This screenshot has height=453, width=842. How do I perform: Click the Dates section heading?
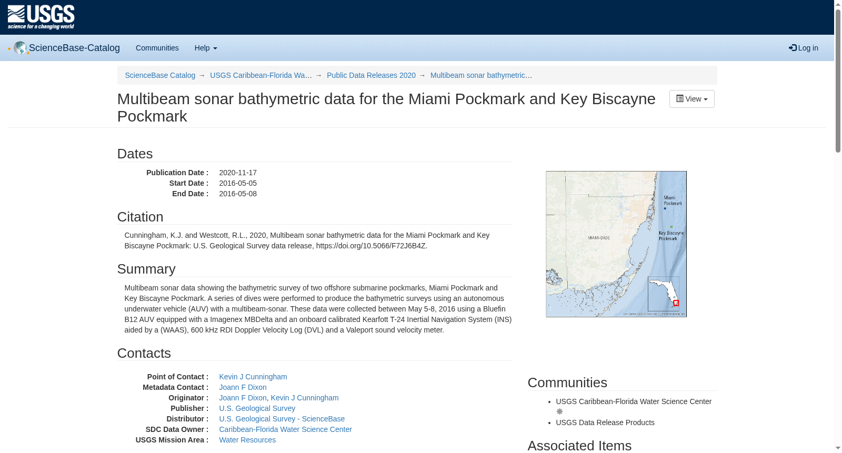(x=135, y=154)
